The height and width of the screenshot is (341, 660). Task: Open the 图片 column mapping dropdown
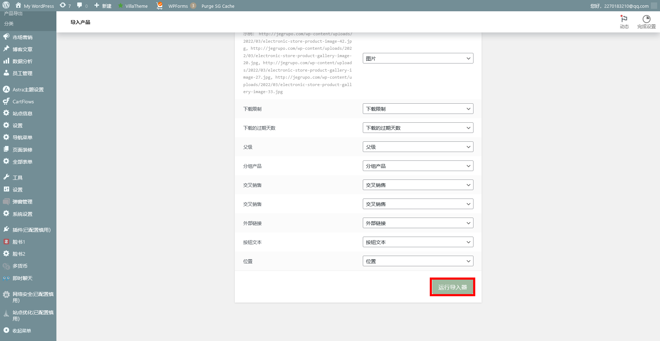[x=418, y=59]
